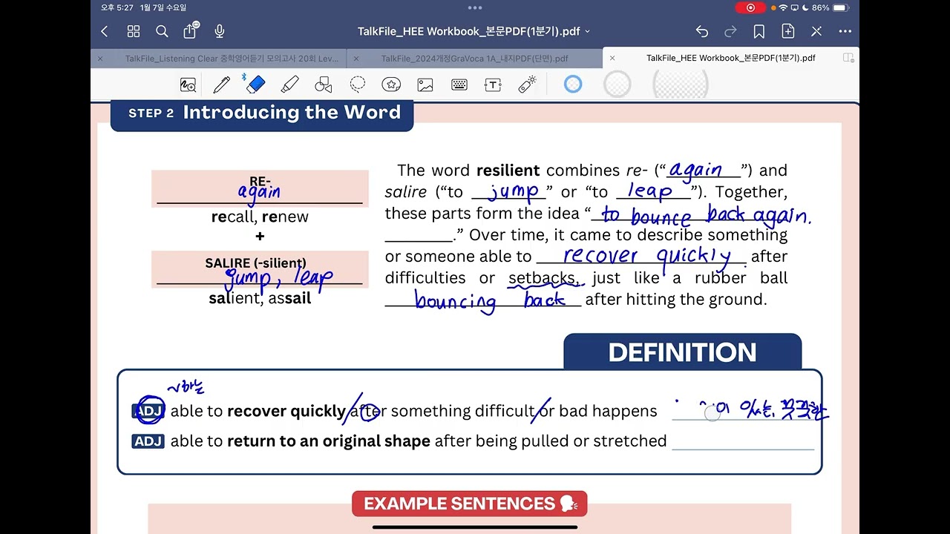The height and width of the screenshot is (534, 950).
Task: Select the Lasso selection tool
Action: pos(358,85)
